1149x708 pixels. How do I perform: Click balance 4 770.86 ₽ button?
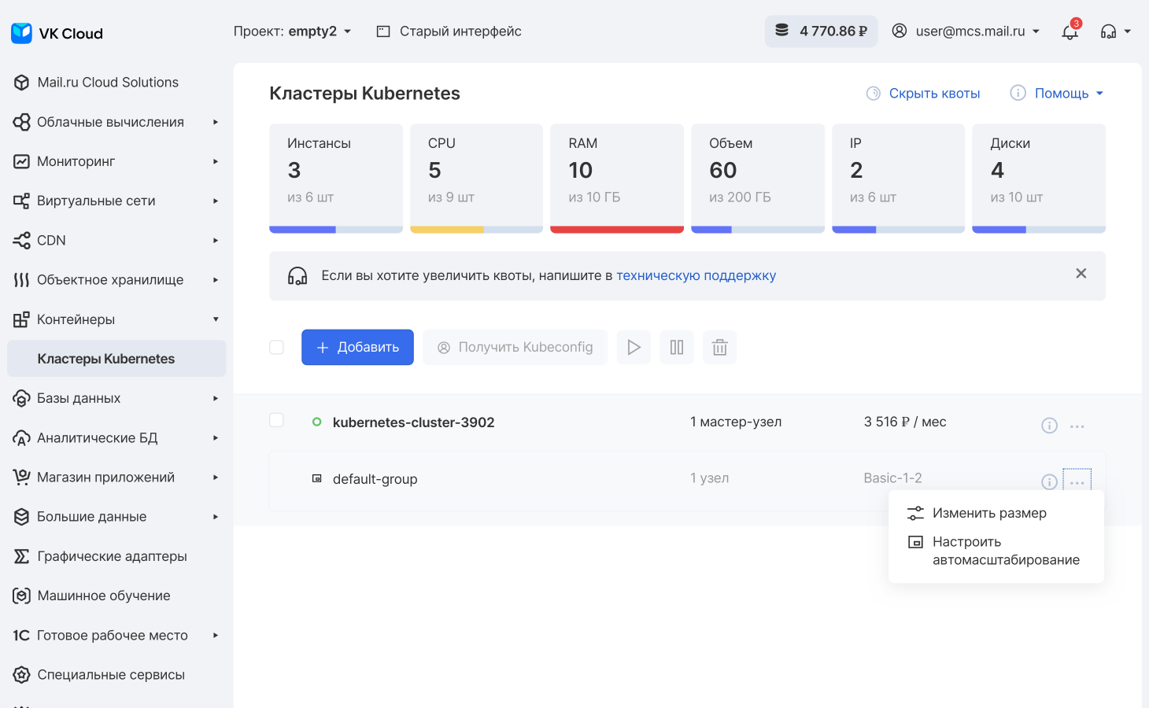(821, 31)
